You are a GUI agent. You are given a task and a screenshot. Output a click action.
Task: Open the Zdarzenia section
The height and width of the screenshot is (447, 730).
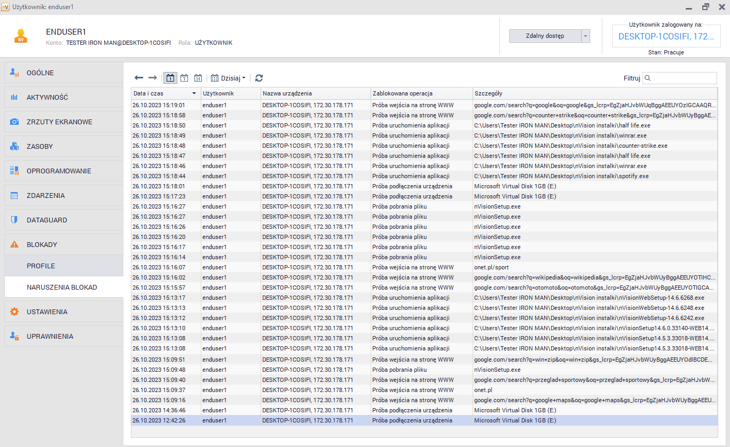[64, 196]
